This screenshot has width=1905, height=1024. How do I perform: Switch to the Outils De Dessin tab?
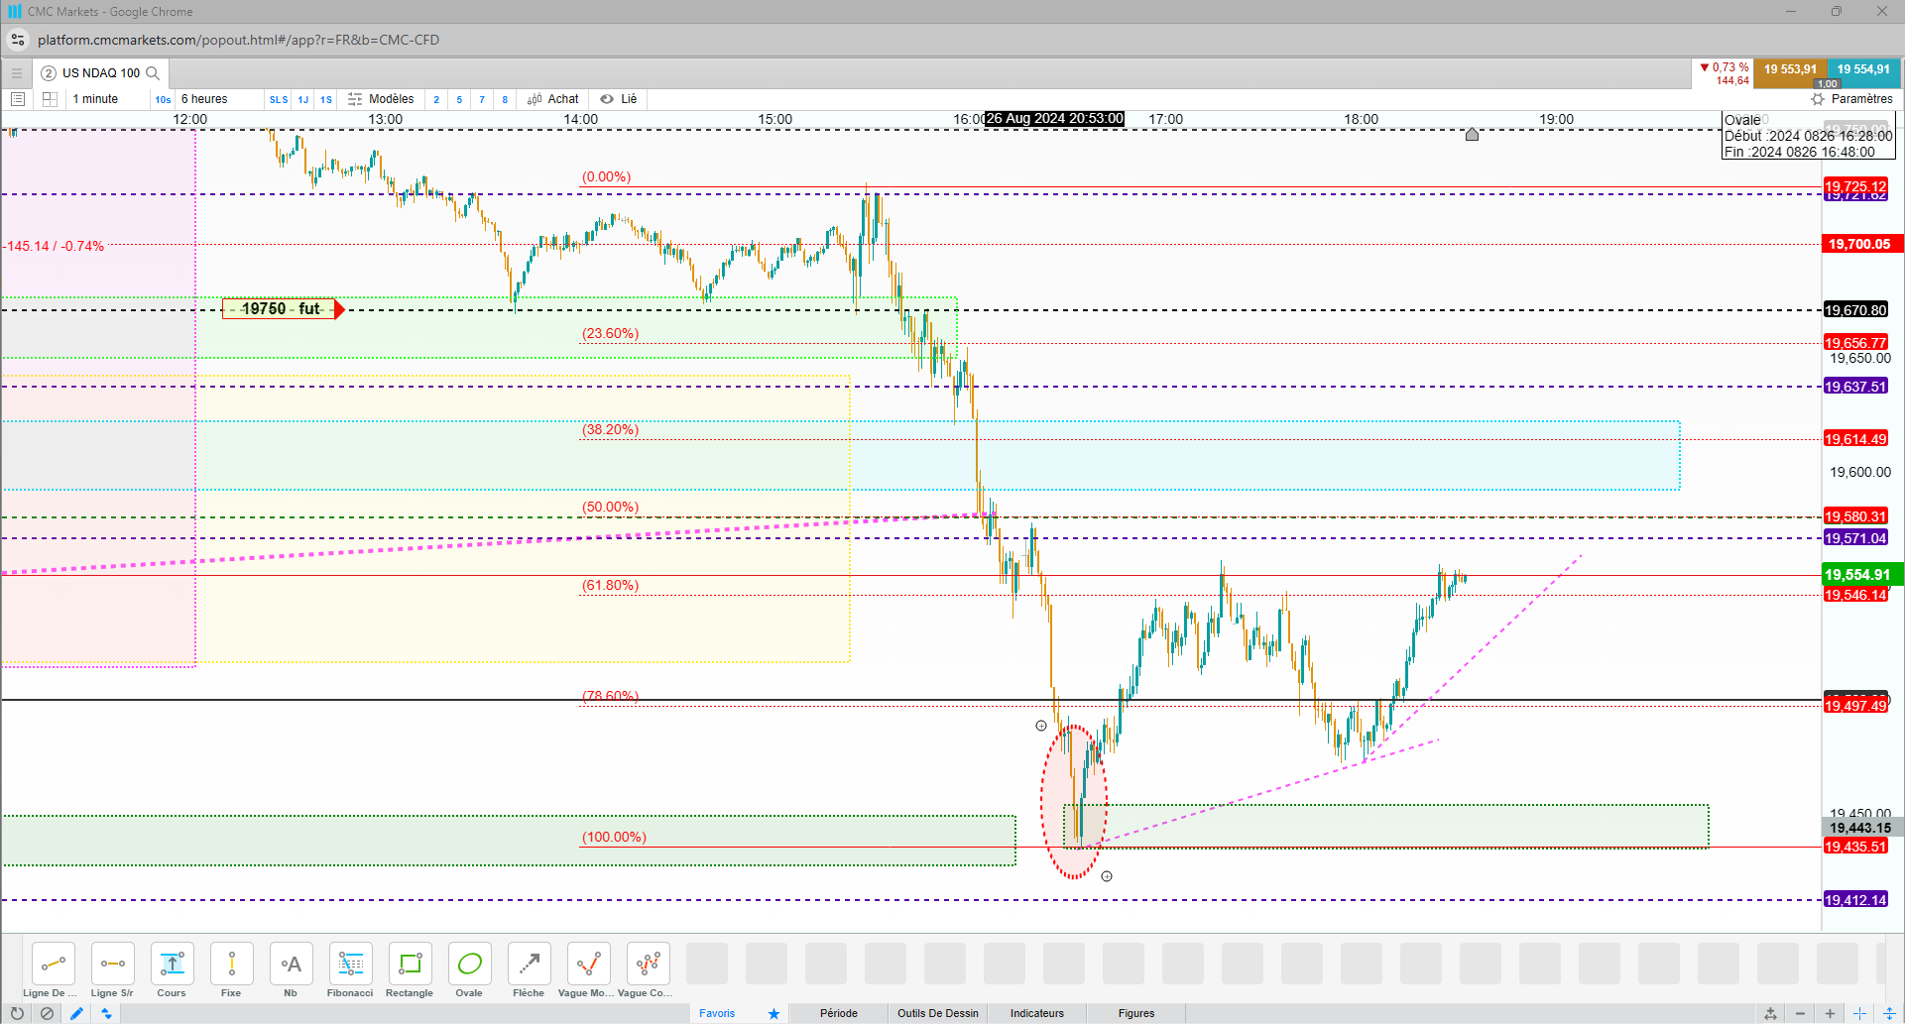click(x=938, y=1013)
